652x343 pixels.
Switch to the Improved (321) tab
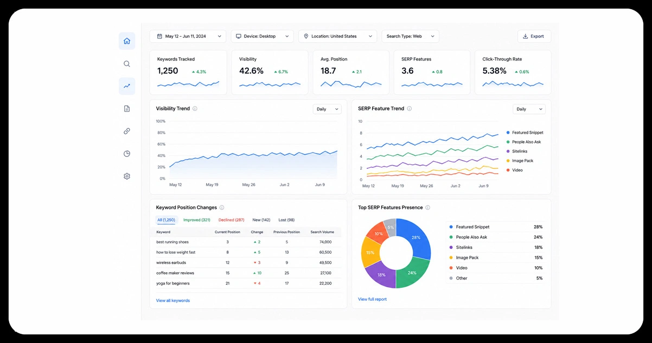click(197, 220)
